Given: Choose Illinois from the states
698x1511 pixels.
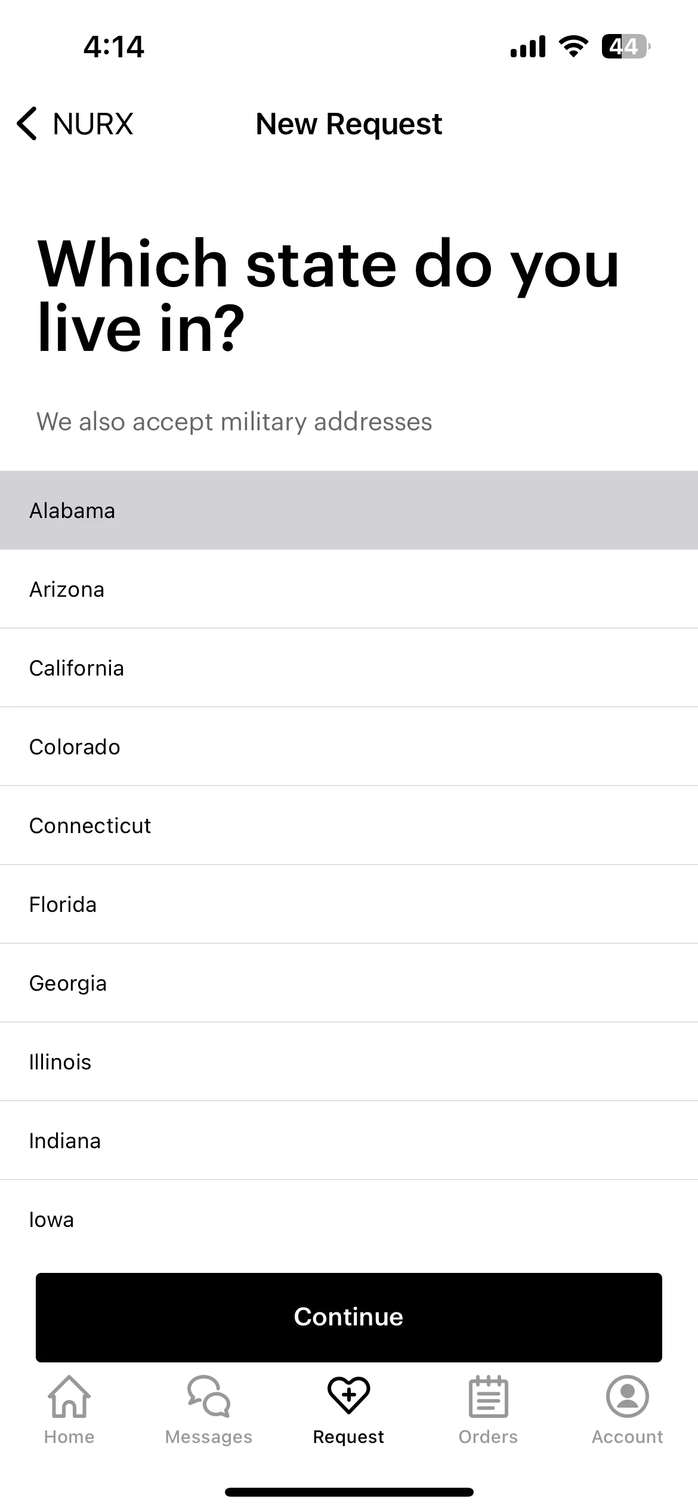Looking at the screenshot, I should [349, 1062].
